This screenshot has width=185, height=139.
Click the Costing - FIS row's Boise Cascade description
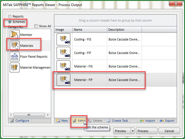pos(124,39)
